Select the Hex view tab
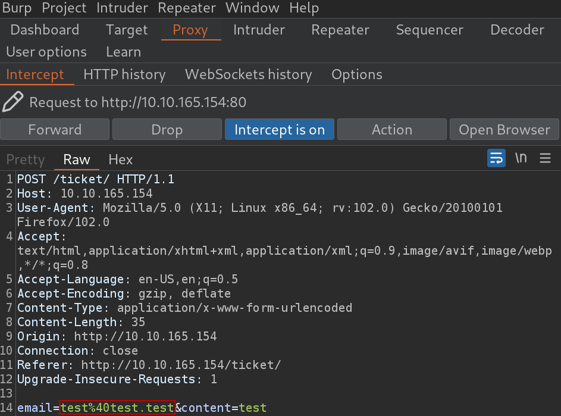This screenshot has width=561, height=416. tap(121, 159)
